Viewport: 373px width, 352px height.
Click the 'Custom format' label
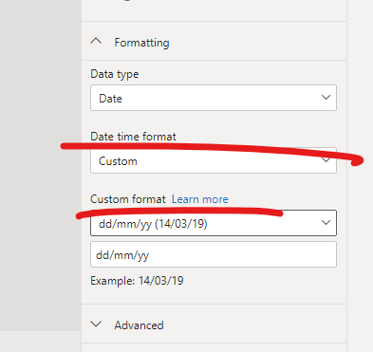pos(128,199)
